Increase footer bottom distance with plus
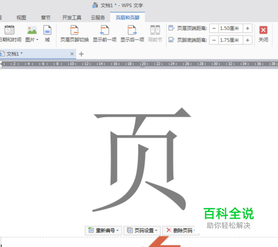This screenshot has height=247, width=278. pos(247,40)
